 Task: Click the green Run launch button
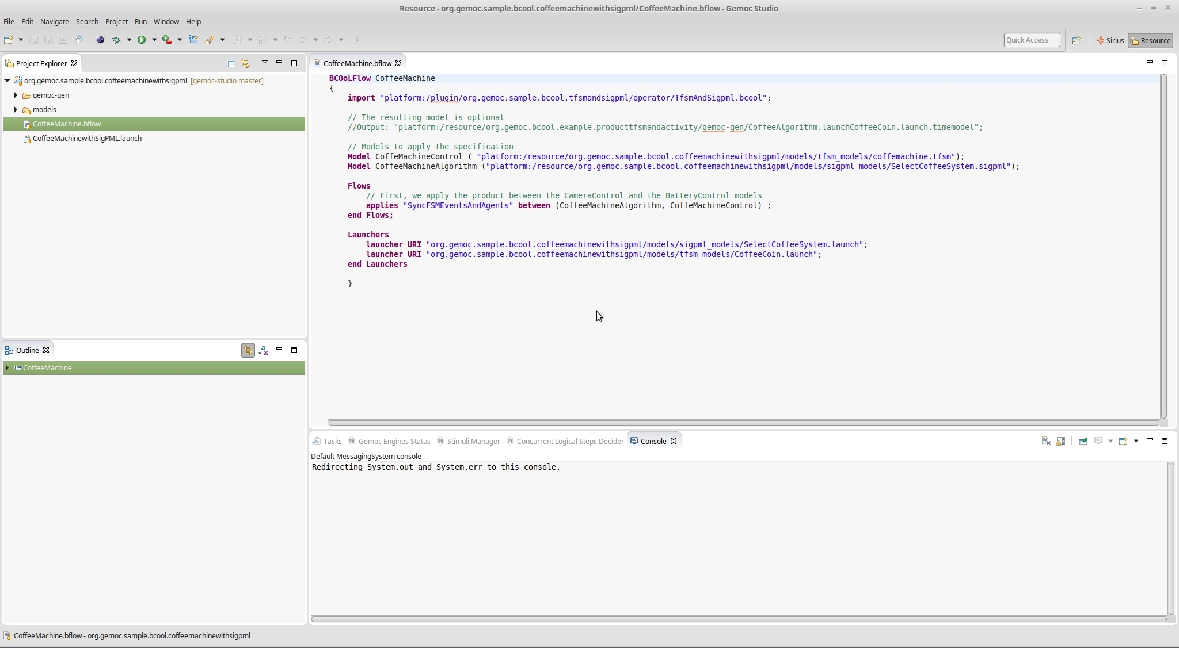[x=141, y=40]
